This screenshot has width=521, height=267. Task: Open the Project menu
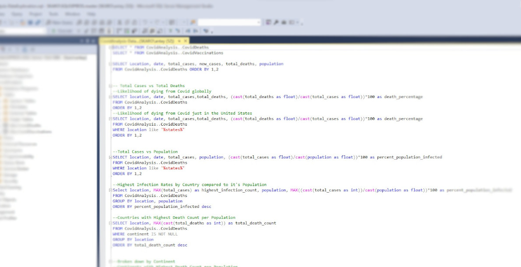[x=35, y=14]
